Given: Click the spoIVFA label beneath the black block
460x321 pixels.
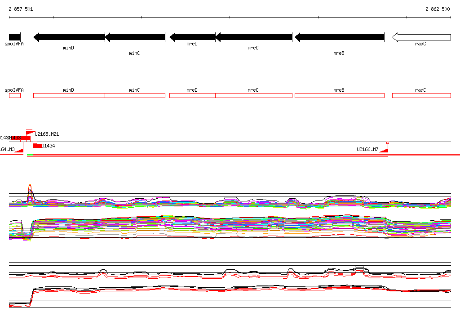Looking at the screenshot, I should pyautogui.click(x=14, y=44).
